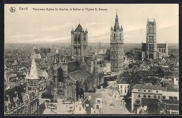
Task: Click the words "Eglise St. Nicolas" in caption
Action: click(x=57, y=9)
